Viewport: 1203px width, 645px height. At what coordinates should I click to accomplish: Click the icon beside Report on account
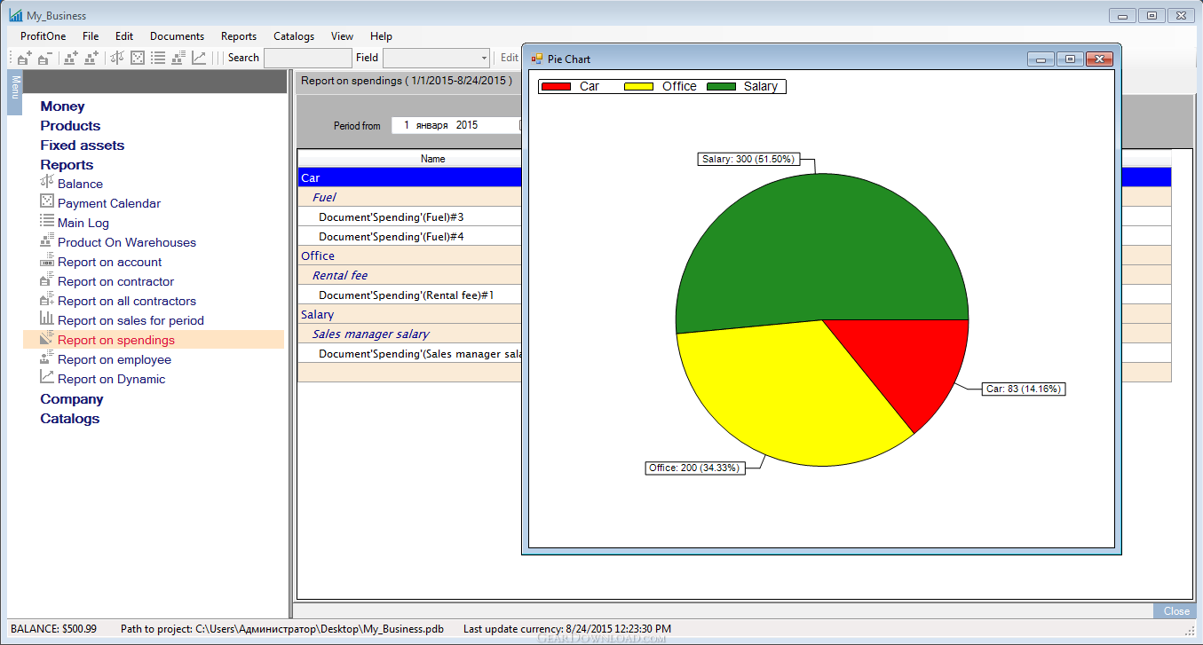[47, 261]
